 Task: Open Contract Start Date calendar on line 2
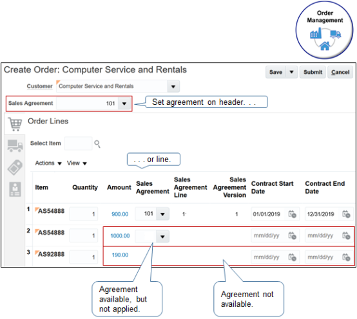coord(292,235)
